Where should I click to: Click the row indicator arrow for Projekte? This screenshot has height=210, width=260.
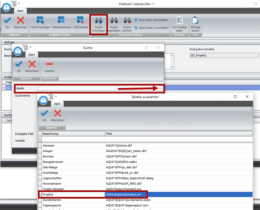click(40, 194)
